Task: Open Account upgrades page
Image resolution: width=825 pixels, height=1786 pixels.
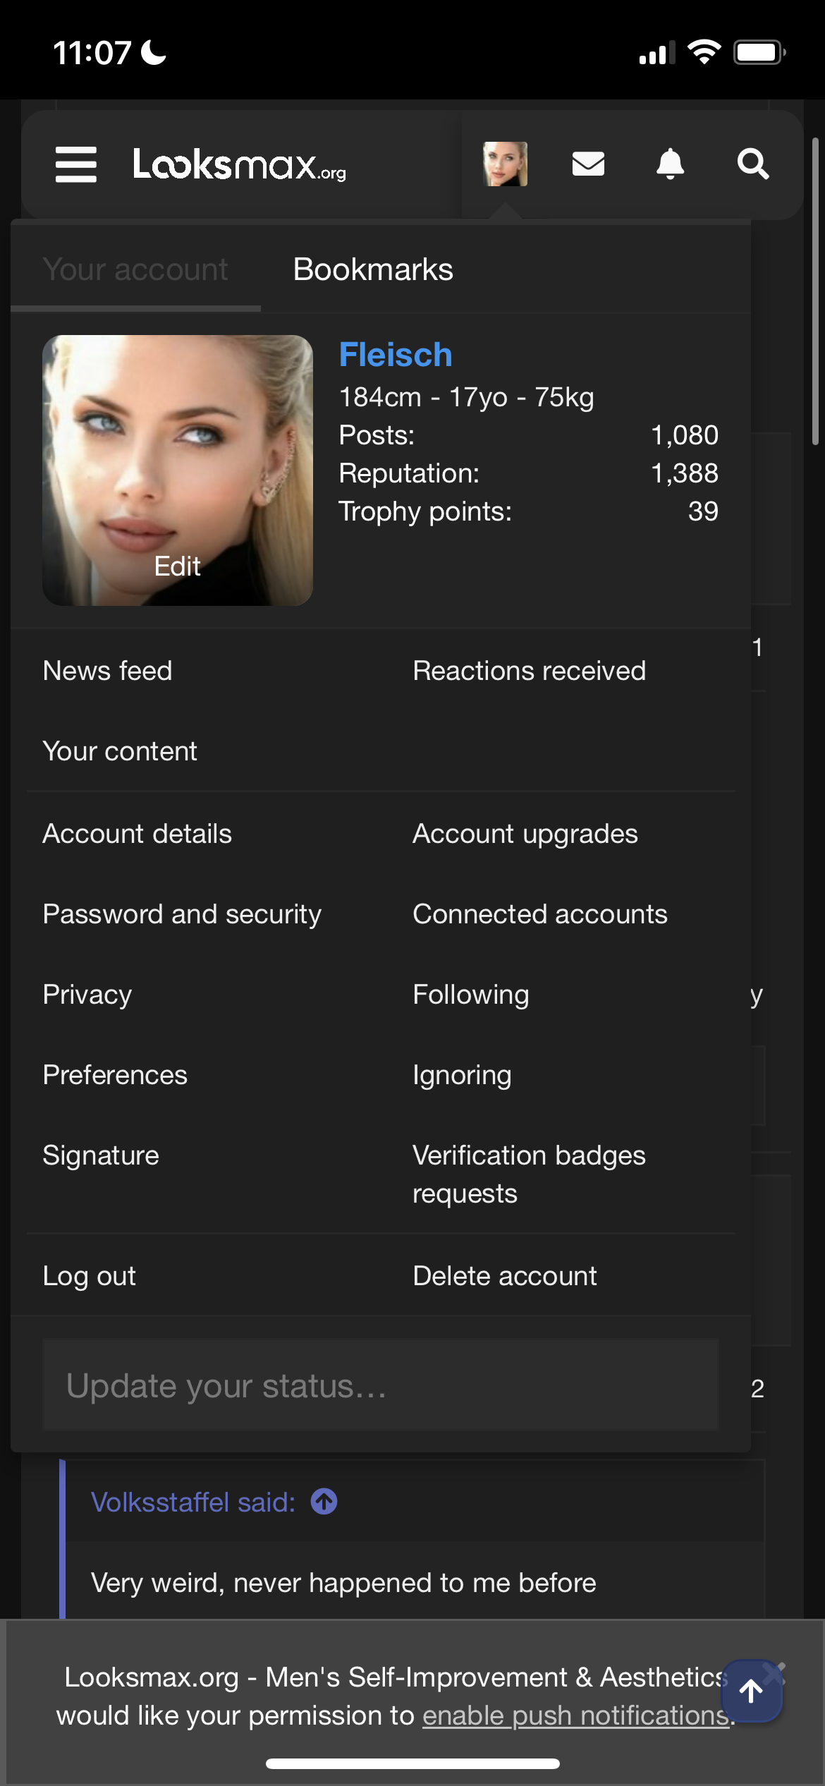Action: (525, 834)
